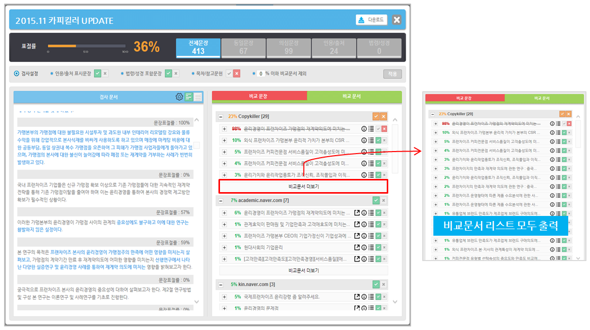The width and height of the screenshot is (590, 330).
Task: Click 비교문서 더보기 under Copykiller group
Action: click(303, 186)
